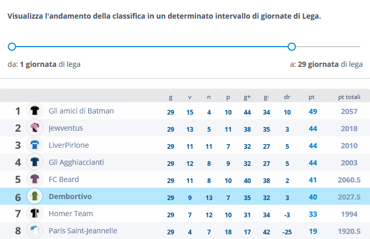Click Gli Agghiaccianti striped jersey icon
This screenshot has width=370, height=239.
[x=35, y=162]
